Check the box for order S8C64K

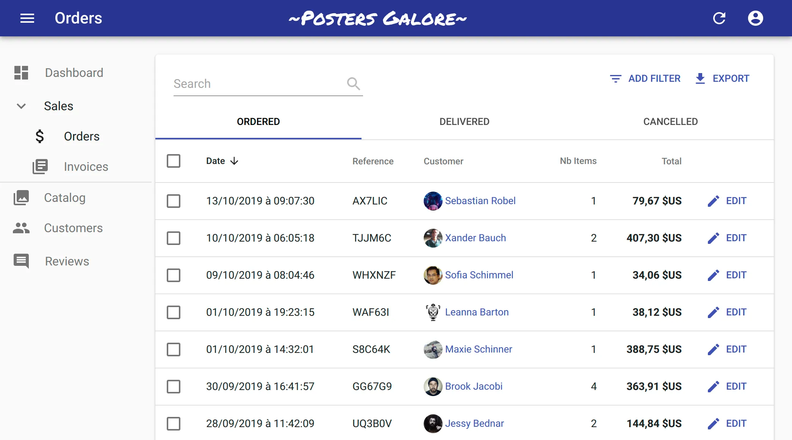[x=174, y=350]
